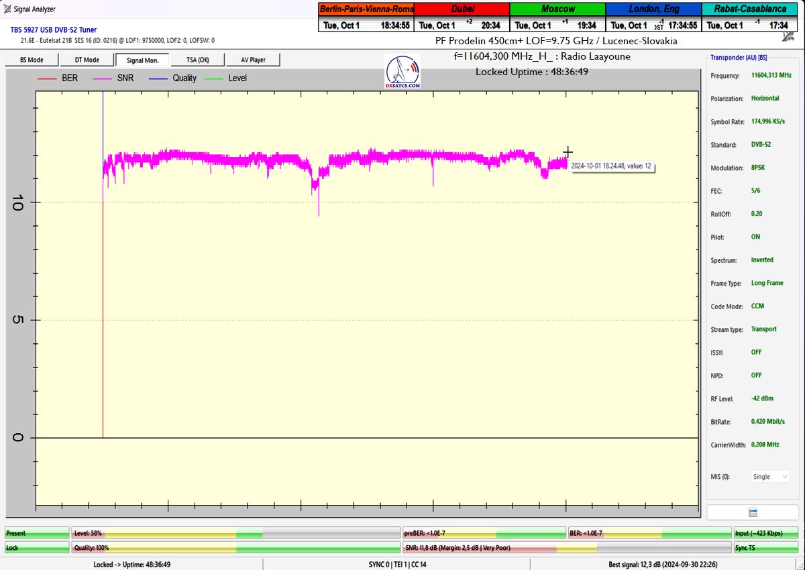Switch to DT Mode tab

point(87,60)
